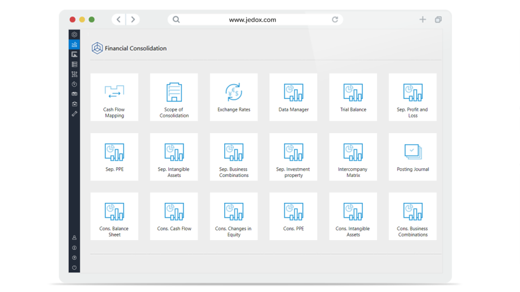The height and width of the screenshot is (292, 520).
Task: Open the Cash Flow Mapping tile
Action: tap(114, 97)
